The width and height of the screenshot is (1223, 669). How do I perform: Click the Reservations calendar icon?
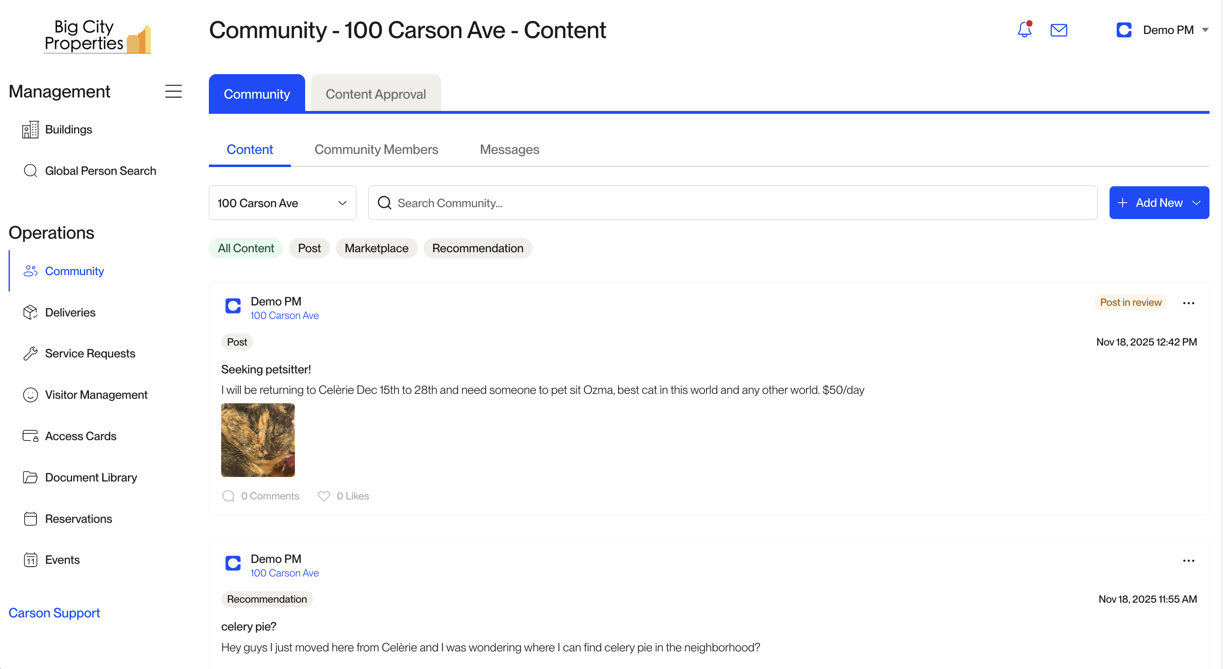[x=30, y=519]
